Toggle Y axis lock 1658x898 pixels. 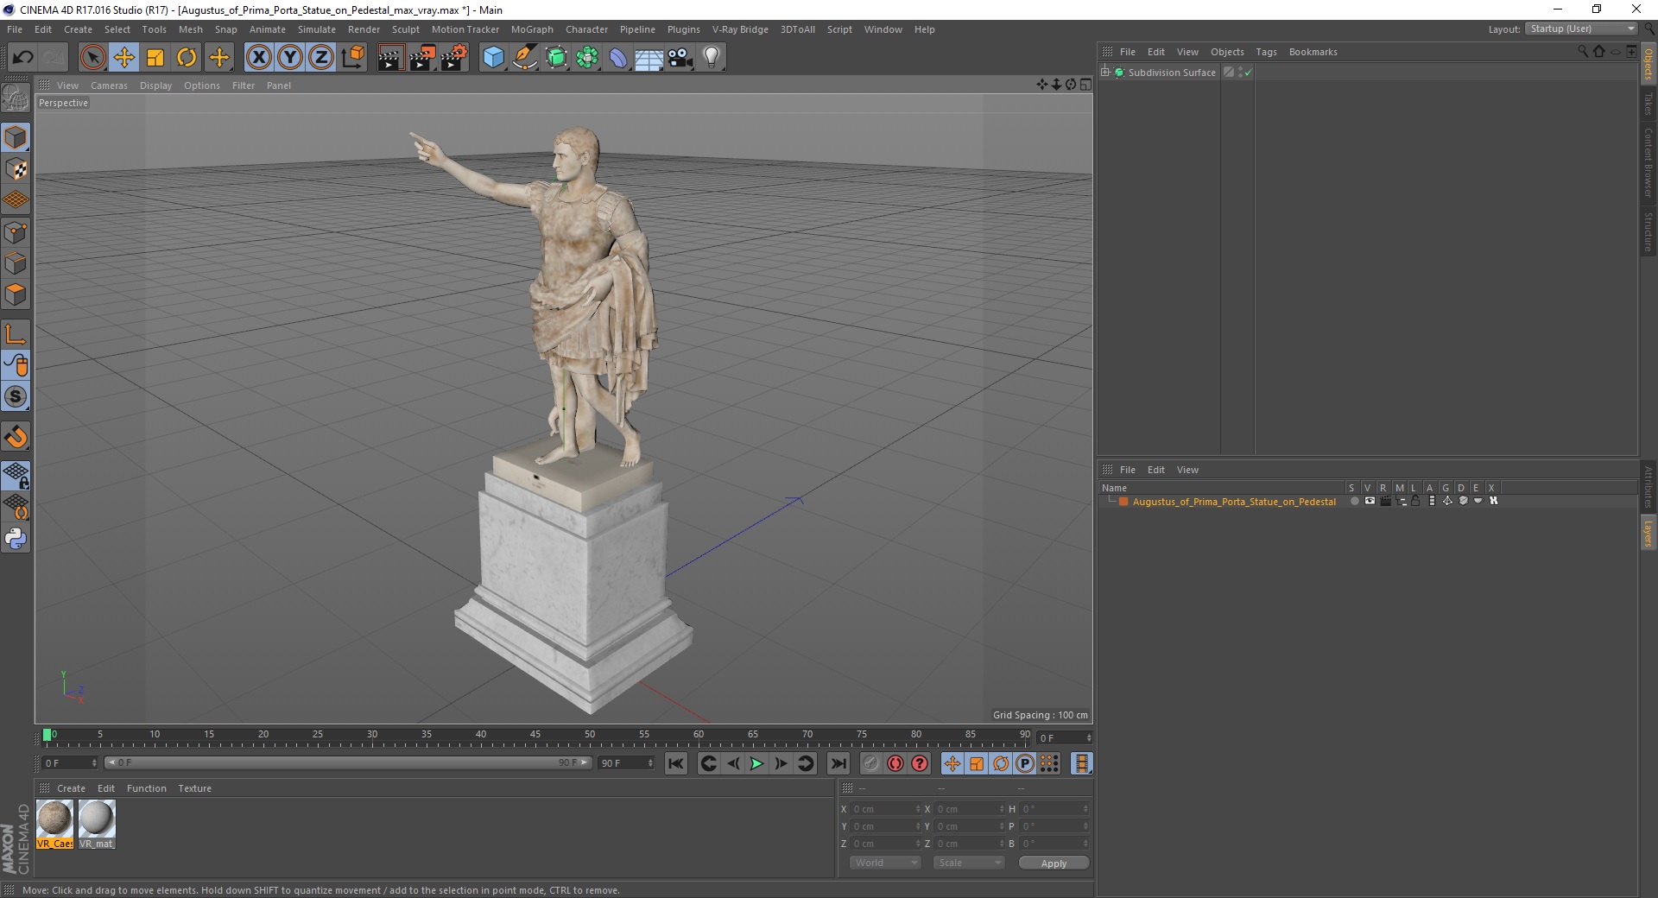pos(290,58)
